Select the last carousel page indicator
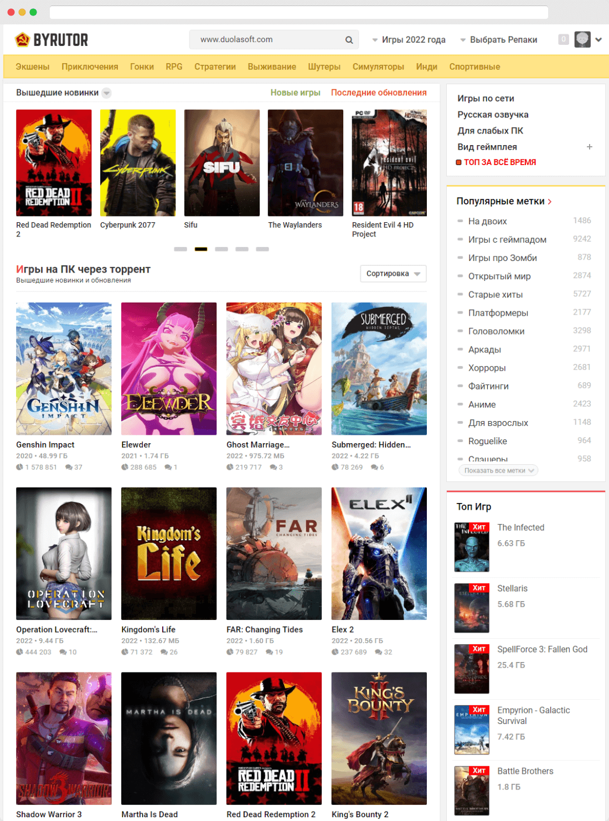Screen dimensions: 609x821 tap(262, 249)
